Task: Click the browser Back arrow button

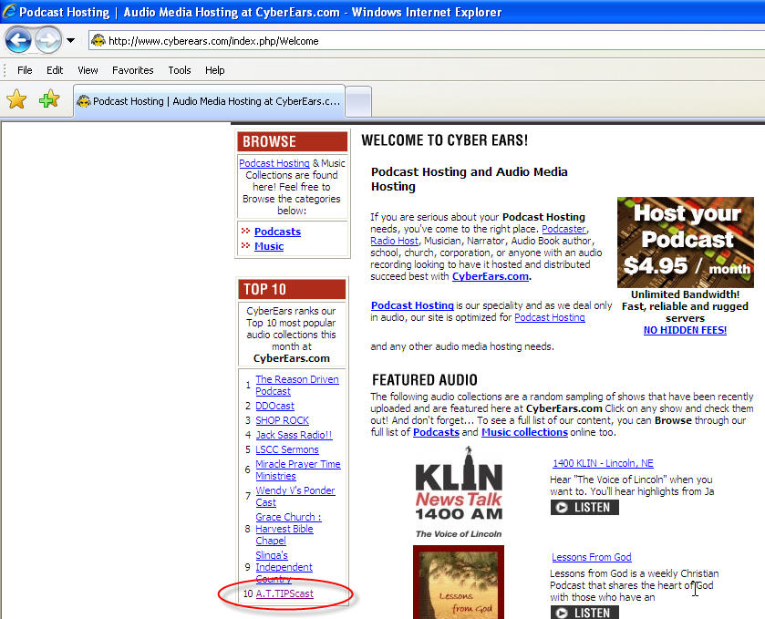Action: click(18, 41)
